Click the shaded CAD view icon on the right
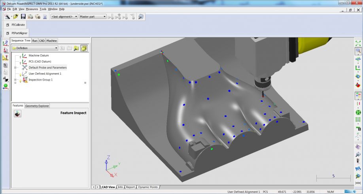The height and width of the screenshot is (194, 363). pos(358,76)
